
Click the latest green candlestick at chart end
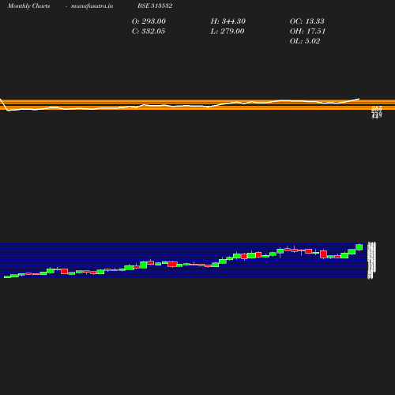click(359, 247)
